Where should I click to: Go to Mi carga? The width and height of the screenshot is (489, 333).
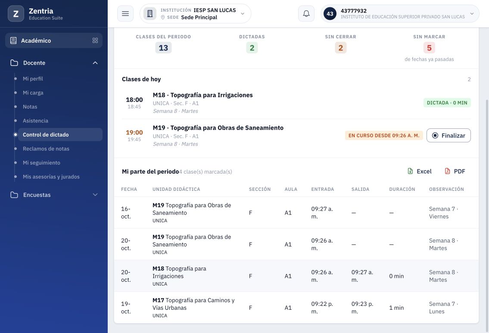tap(33, 93)
